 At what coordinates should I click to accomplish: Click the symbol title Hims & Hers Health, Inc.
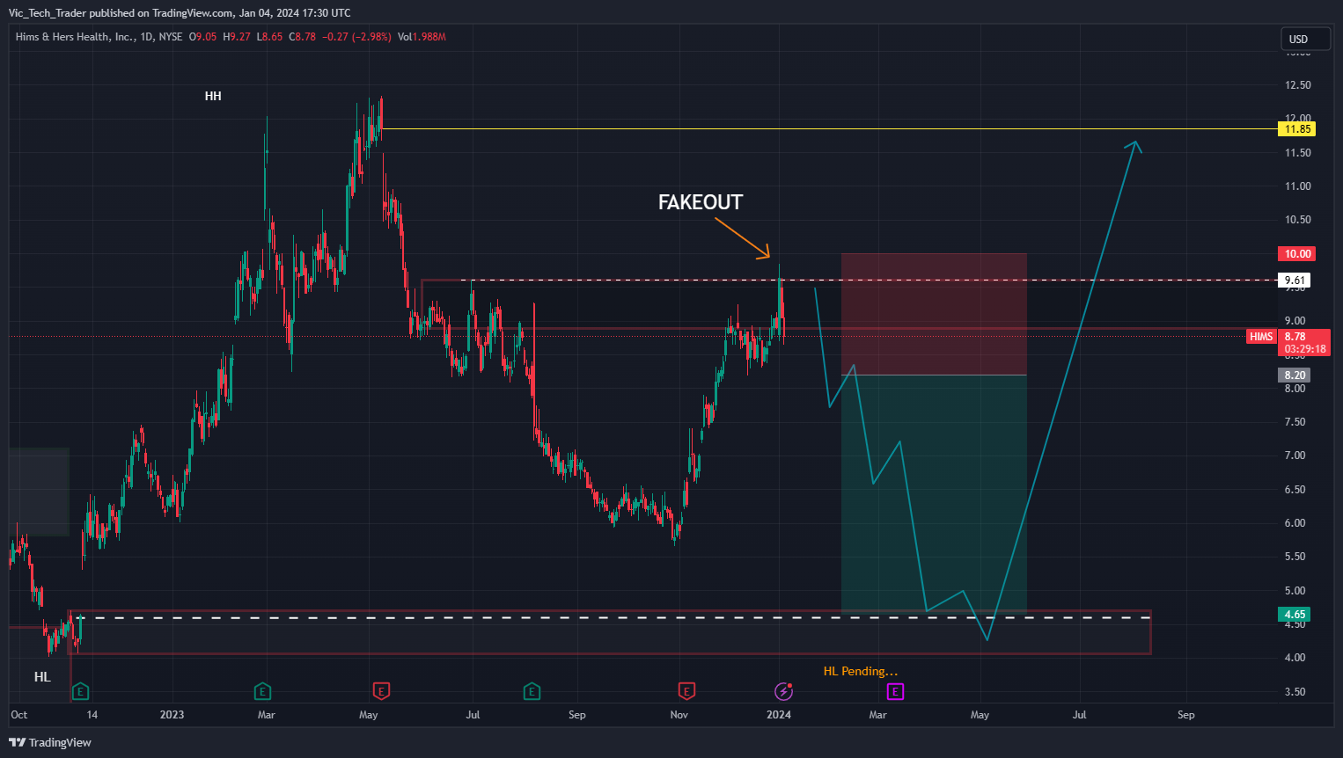point(76,37)
